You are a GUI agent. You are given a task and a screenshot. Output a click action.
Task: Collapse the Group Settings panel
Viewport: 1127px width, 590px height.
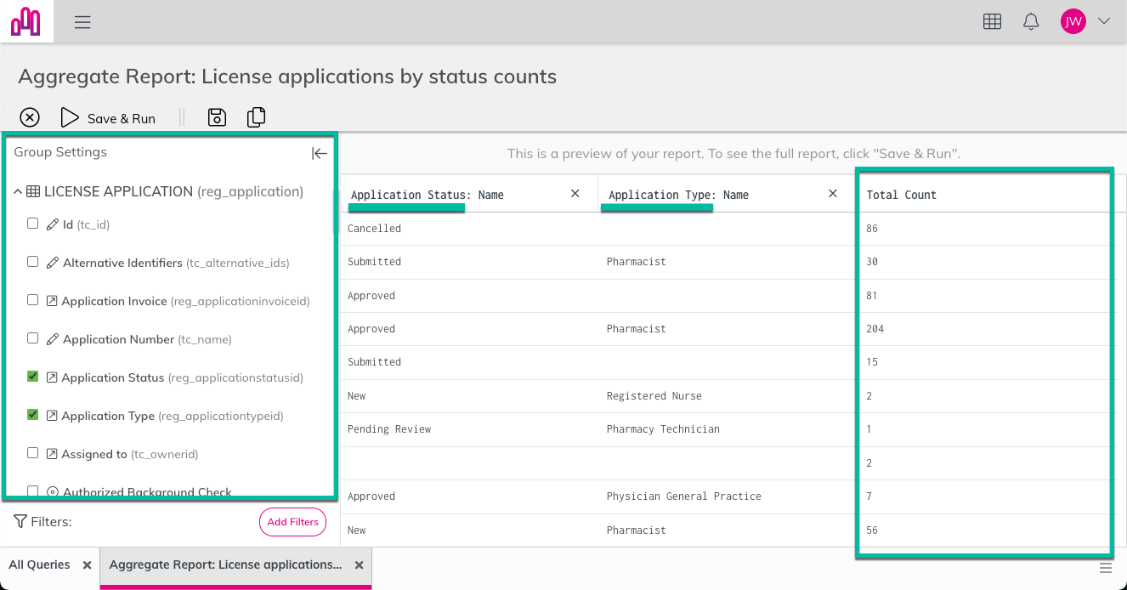(x=319, y=153)
